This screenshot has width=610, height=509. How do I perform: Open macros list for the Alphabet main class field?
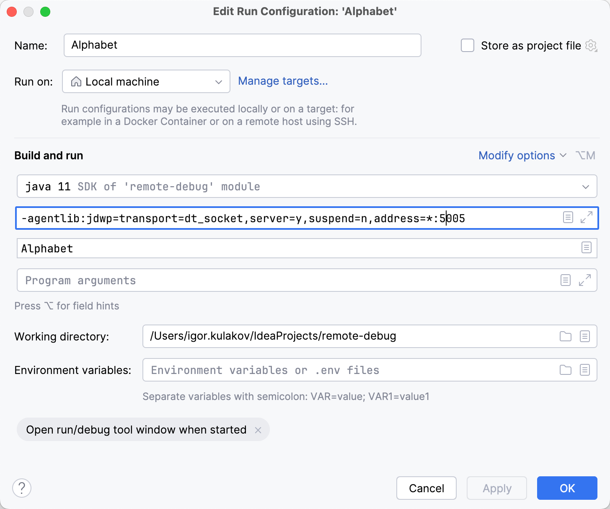tap(585, 248)
